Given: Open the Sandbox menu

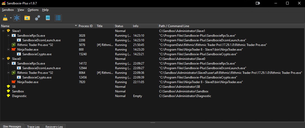Looking at the screenshot, I should (8, 10).
